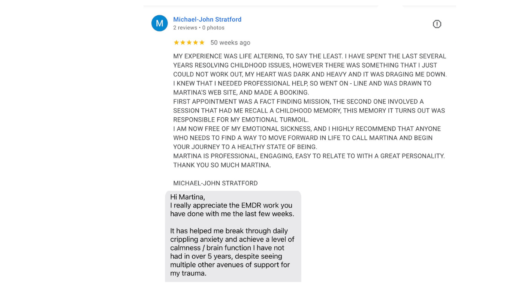Click the "MARTINA IS PROFESSIONAL, ENGAGING" line
Screen dimensions: 512x287
(309, 156)
